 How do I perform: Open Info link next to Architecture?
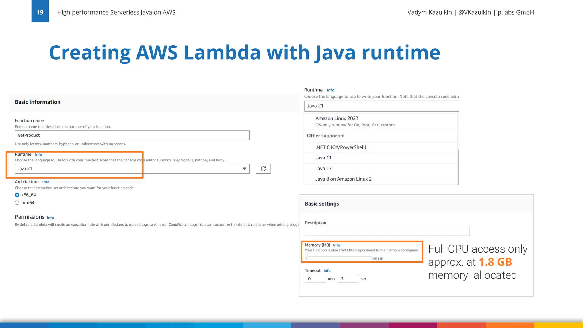tap(46, 182)
